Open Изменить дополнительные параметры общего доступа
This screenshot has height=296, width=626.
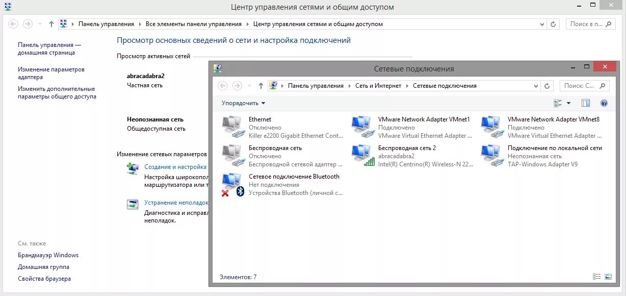click(57, 92)
